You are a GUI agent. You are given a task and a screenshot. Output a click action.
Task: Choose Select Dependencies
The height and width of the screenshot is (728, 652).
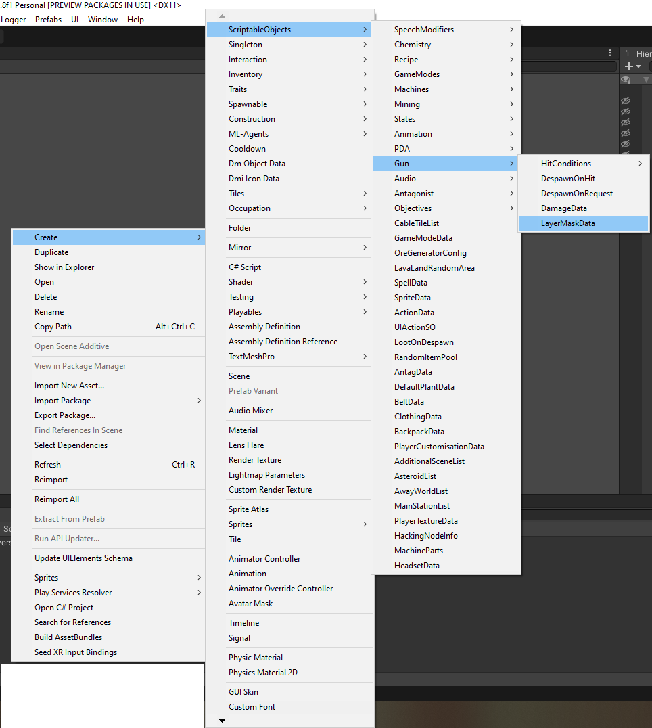[x=109, y=445]
